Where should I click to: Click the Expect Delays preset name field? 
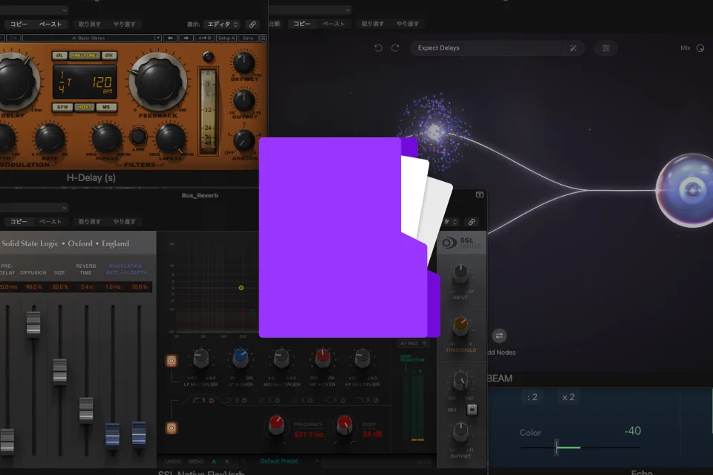tap(486, 47)
